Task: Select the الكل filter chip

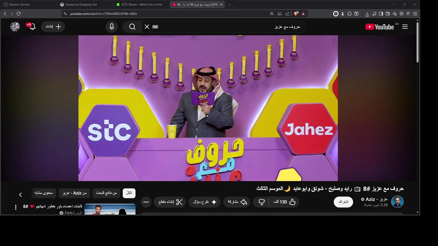Action: tap(129, 193)
